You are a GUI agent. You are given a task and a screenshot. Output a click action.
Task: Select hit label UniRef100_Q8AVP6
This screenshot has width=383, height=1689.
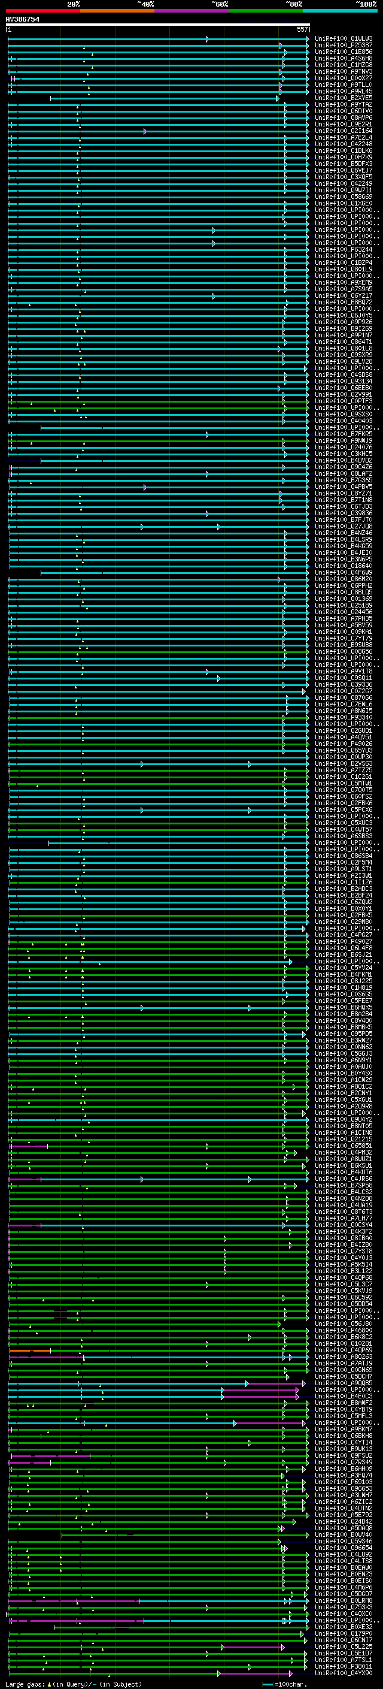344,117
